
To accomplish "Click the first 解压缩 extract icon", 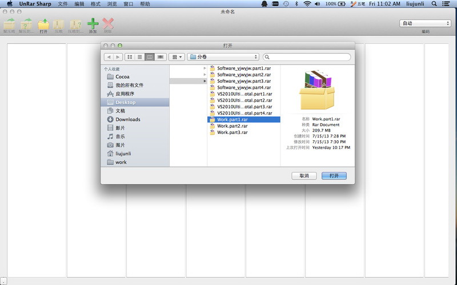I will click(x=10, y=25).
